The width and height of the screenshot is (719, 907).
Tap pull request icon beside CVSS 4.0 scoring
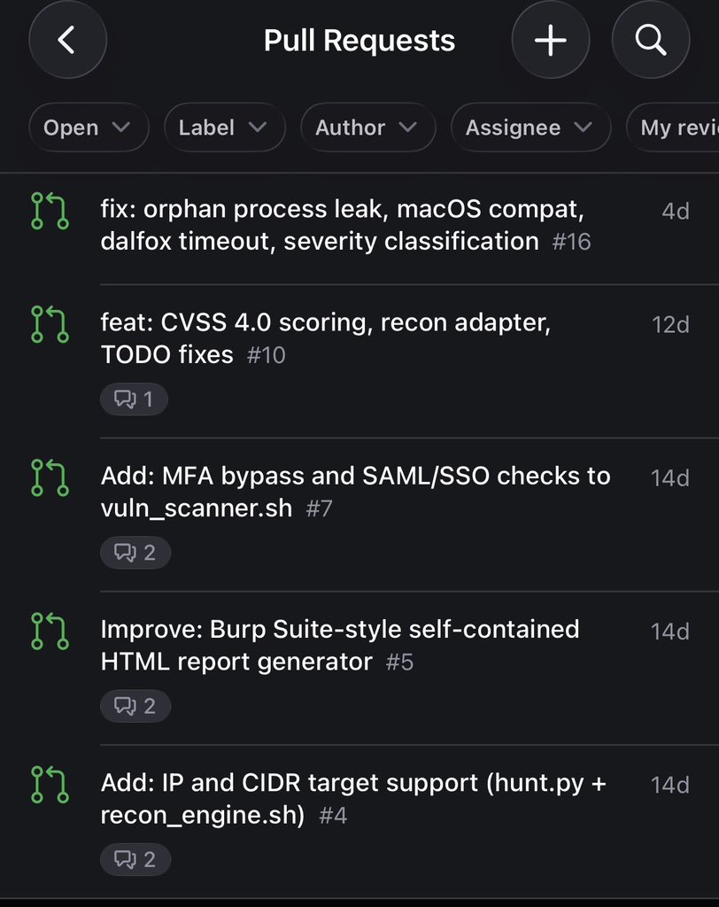(50, 324)
